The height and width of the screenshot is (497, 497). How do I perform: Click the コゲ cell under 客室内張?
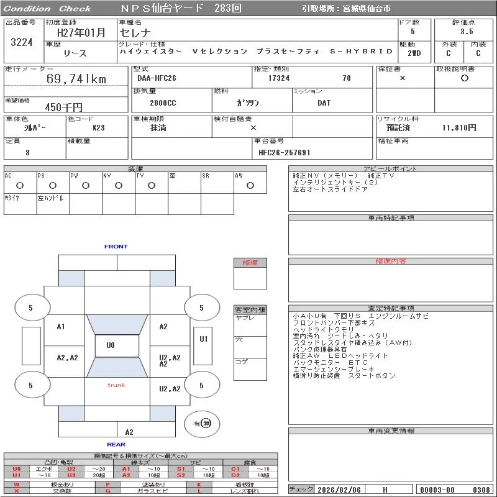click(x=250, y=369)
